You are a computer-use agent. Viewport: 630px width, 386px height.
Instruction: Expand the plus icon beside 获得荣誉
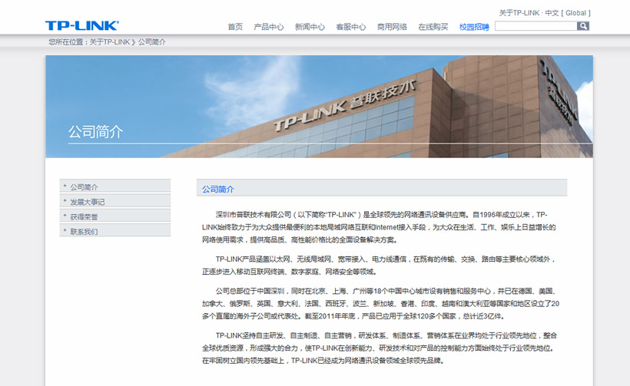65,216
